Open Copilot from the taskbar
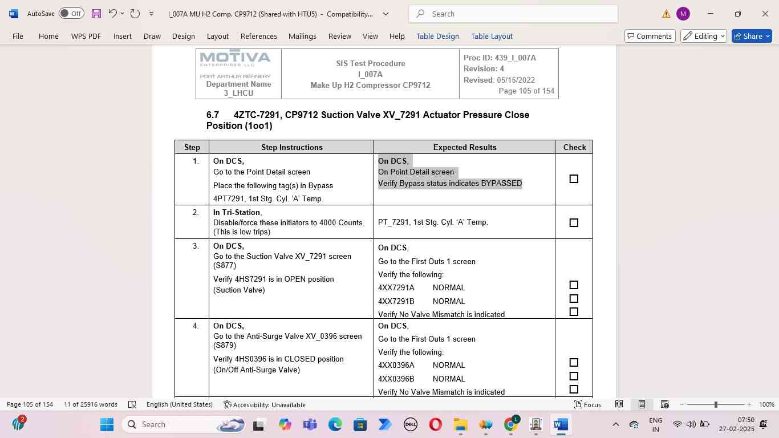 click(285, 424)
